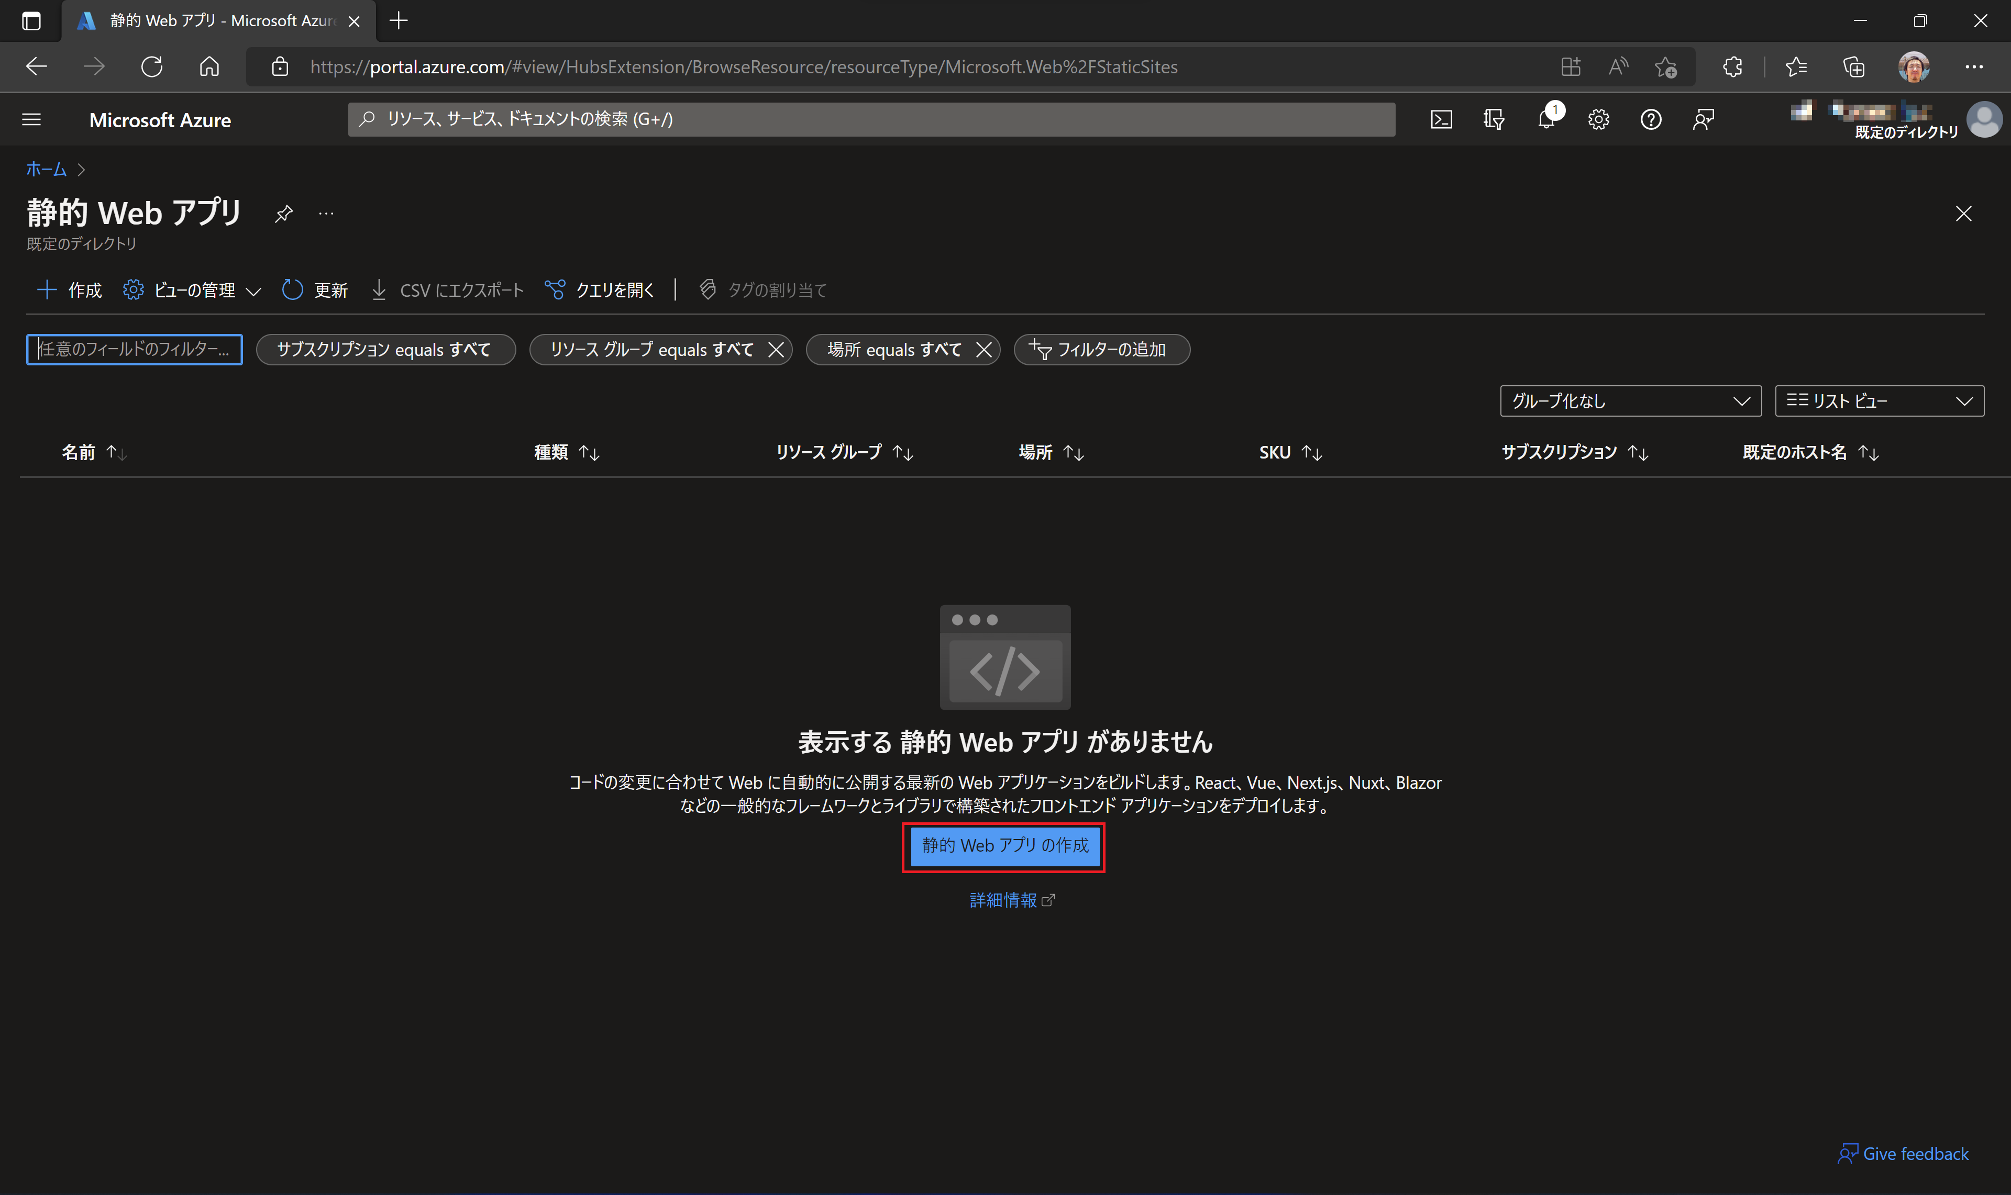Viewport: 2011px width, 1195px height.
Task: Open Cloud Shell from the top bar
Action: pos(1441,119)
